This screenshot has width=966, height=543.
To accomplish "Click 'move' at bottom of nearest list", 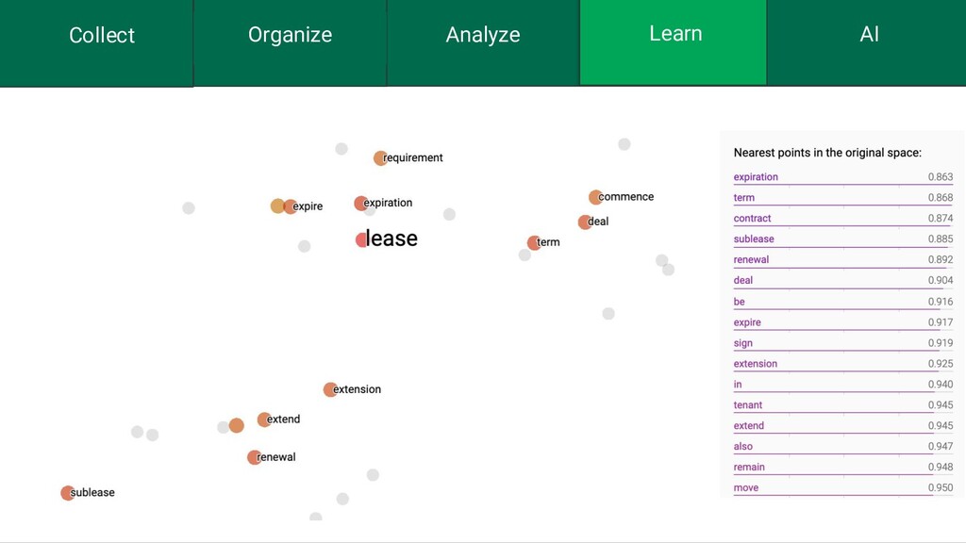I will point(745,488).
